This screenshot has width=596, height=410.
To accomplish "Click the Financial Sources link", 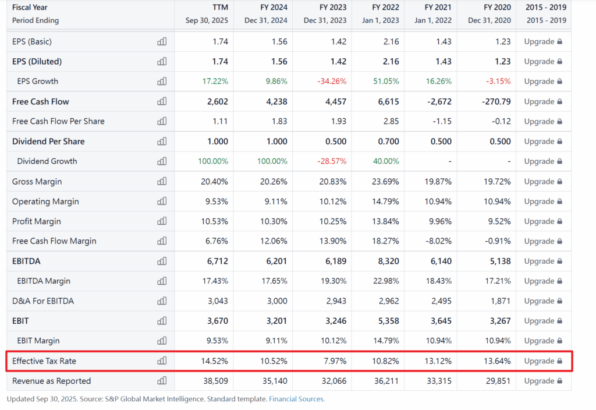I will coord(296,399).
